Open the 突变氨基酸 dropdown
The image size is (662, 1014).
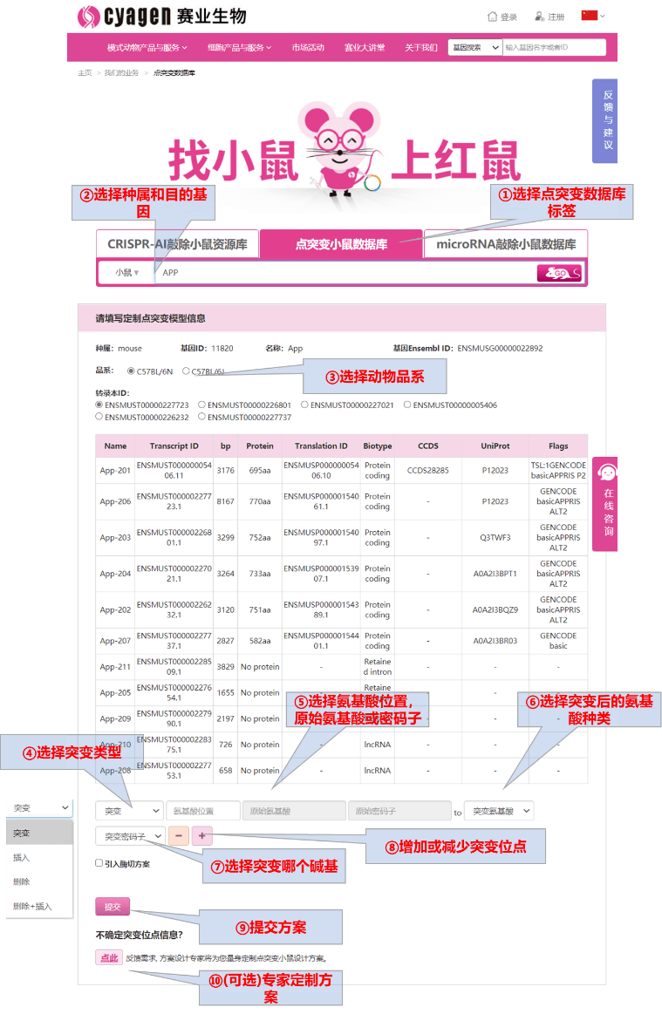coord(499,810)
